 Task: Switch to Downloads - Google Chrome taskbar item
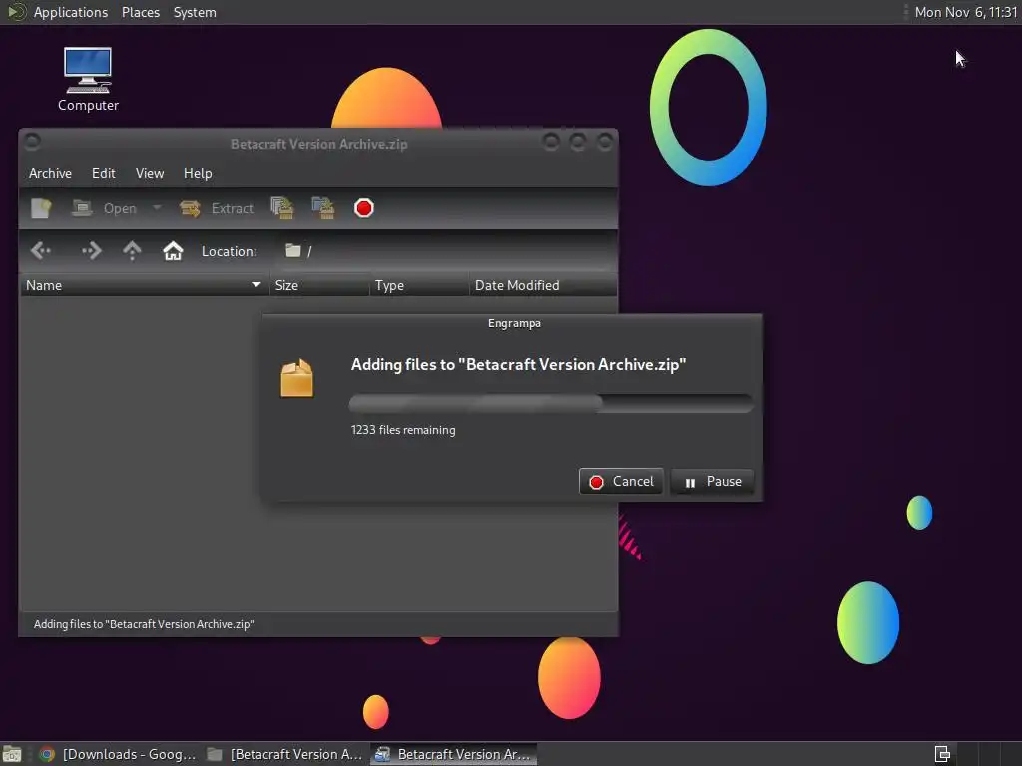[118, 754]
